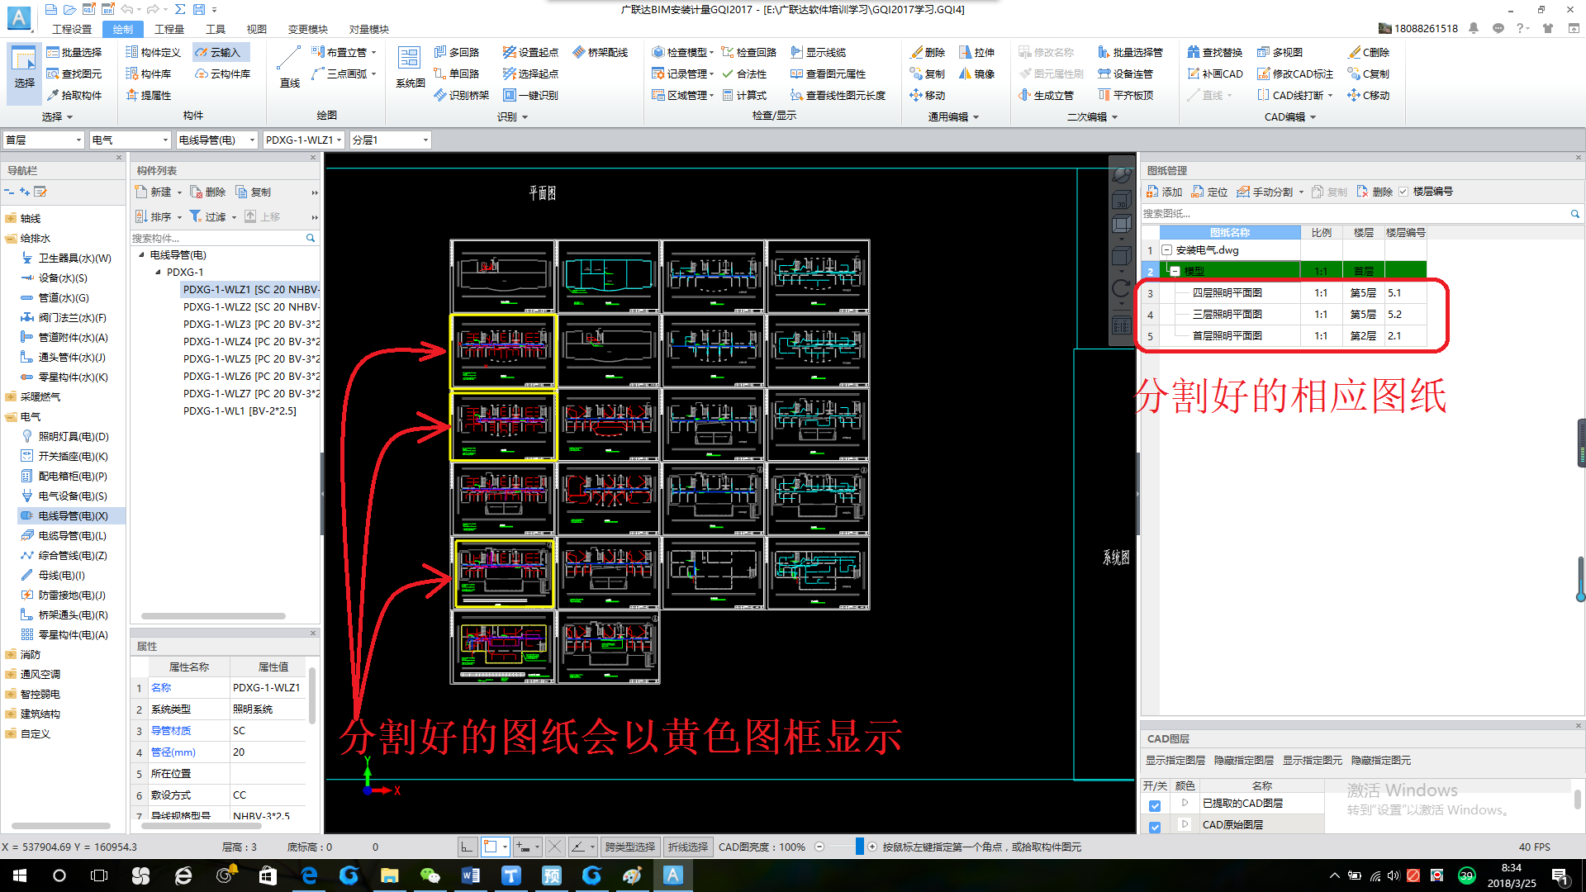This screenshot has width=1586, height=892.
Task: Click the 批量选择 batch select tool
Action: [74, 52]
